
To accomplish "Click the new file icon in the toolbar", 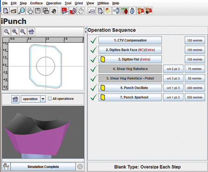I will pos(6,11).
